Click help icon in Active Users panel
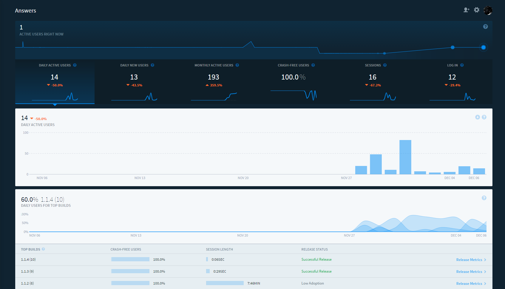 485,27
